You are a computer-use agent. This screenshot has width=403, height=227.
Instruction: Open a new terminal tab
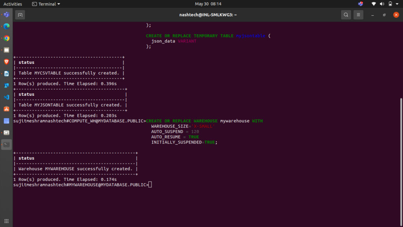coord(20,15)
